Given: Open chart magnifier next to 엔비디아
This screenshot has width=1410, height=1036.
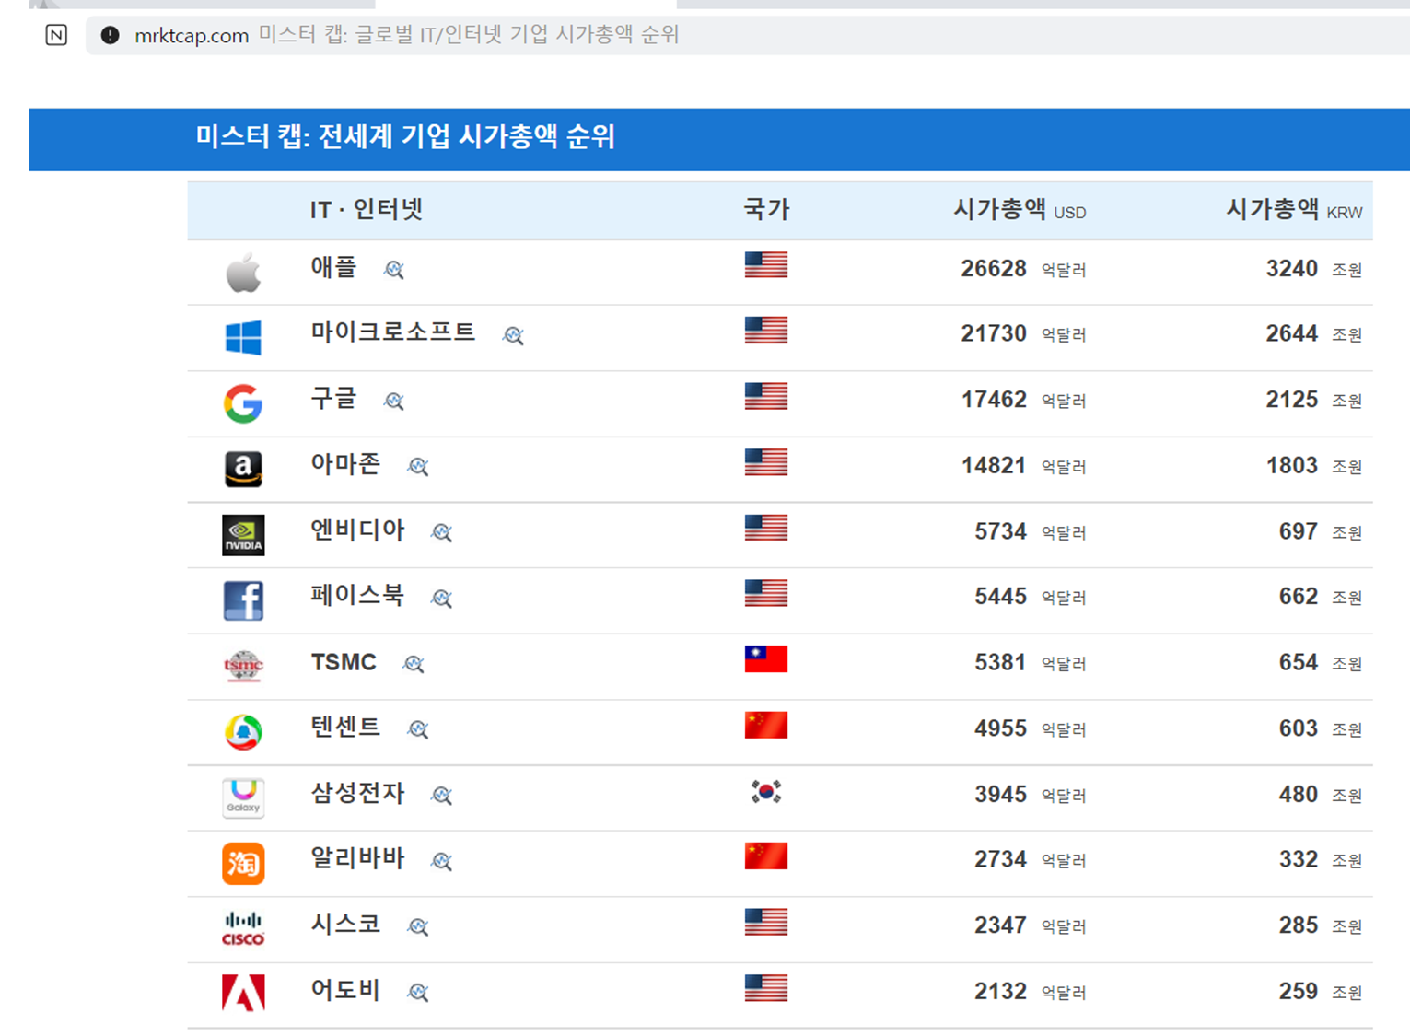Looking at the screenshot, I should click(x=441, y=532).
